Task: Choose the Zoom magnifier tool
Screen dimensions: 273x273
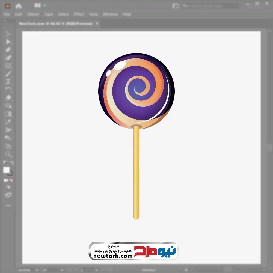Action: point(8,154)
